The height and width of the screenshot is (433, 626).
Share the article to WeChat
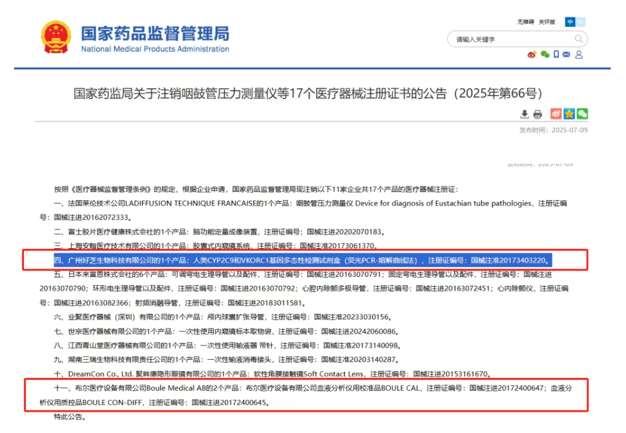[582, 114]
